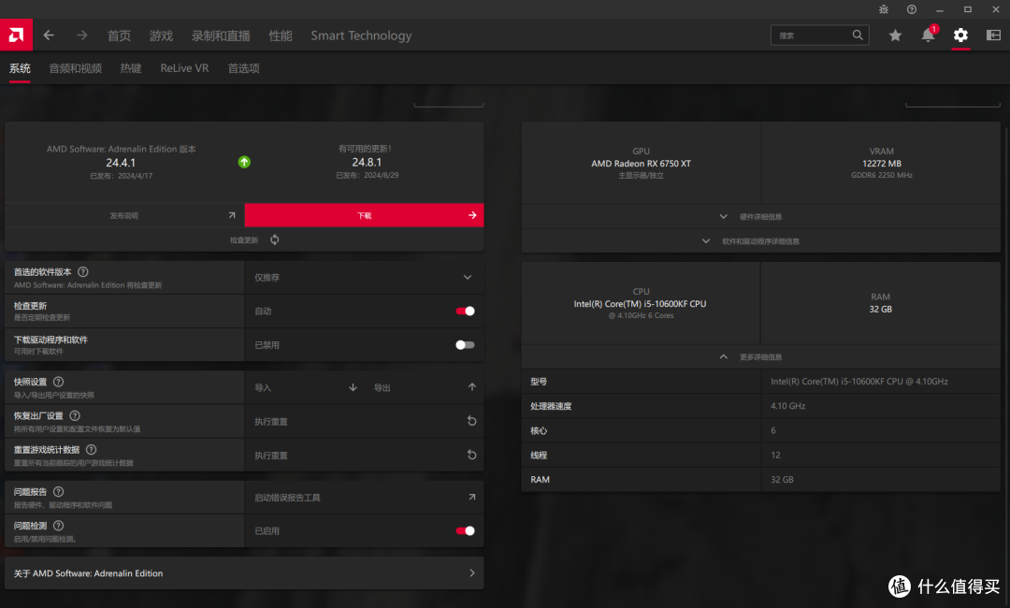Click the installed version 24.4.1
Viewport: 1010px width, 608px height.
(x=121, y=163)
